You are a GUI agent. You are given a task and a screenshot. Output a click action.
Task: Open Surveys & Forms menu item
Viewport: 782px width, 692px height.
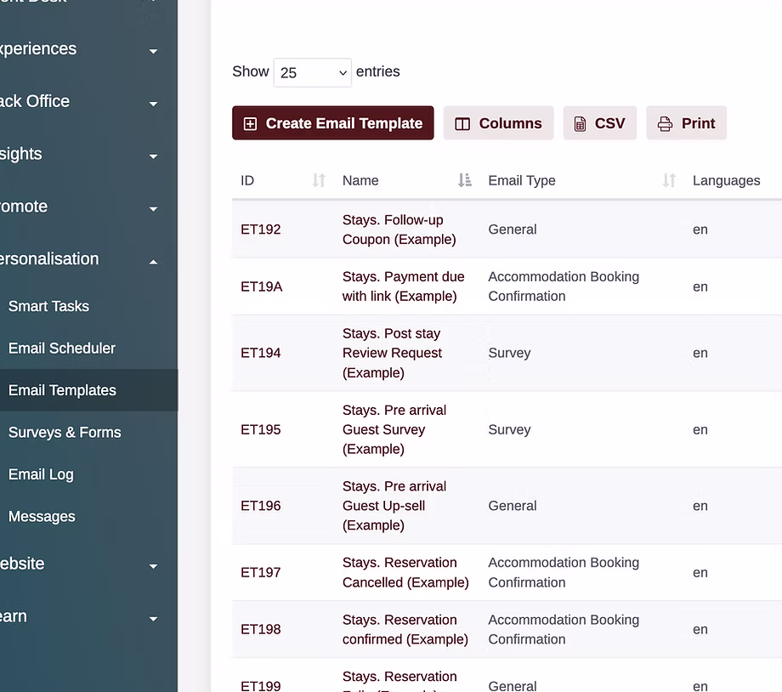65,432
